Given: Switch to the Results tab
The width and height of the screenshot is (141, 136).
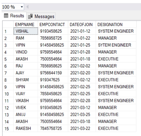Looking at the screenshot, I should (14, 16).
